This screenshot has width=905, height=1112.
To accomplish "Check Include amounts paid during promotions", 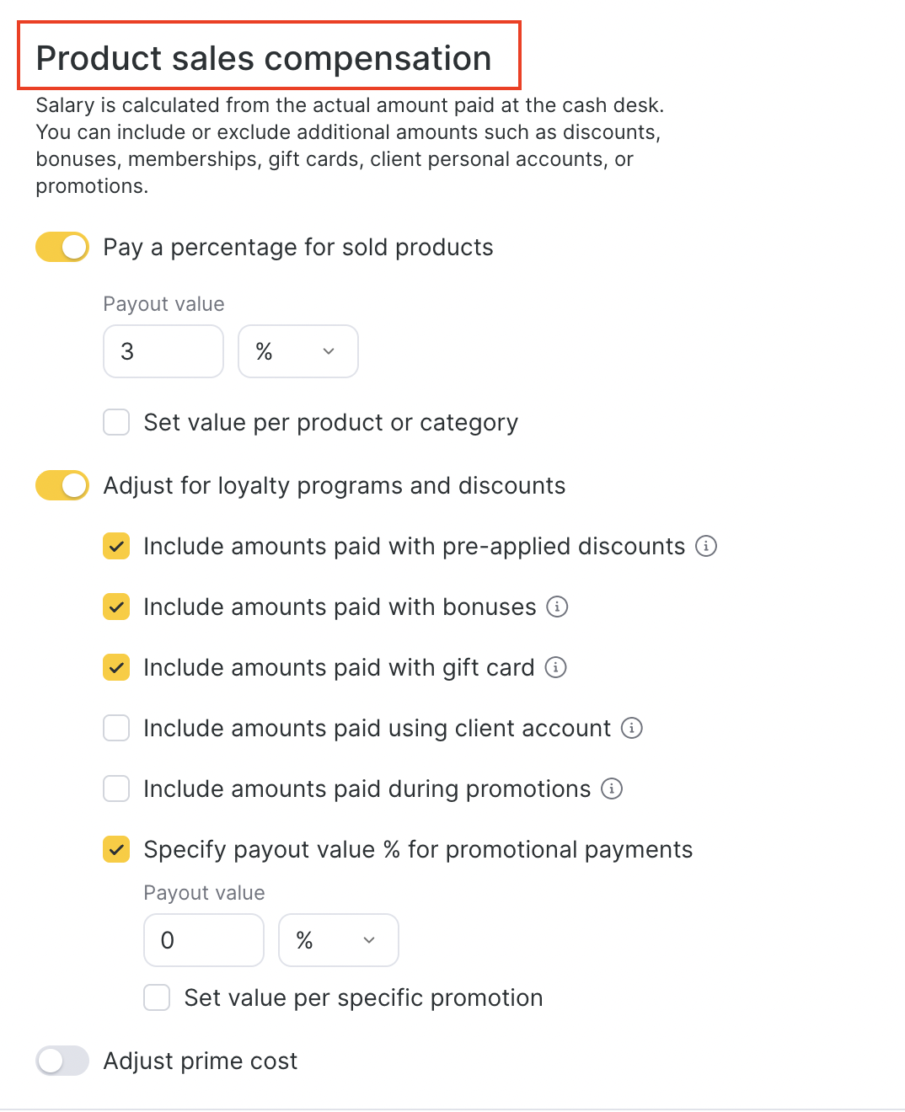I will tap(116, 789).
